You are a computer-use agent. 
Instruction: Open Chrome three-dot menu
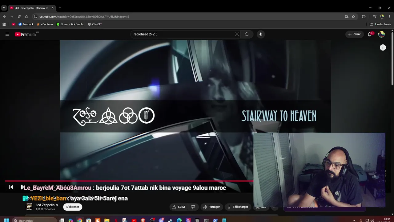(x=389, y=17)
